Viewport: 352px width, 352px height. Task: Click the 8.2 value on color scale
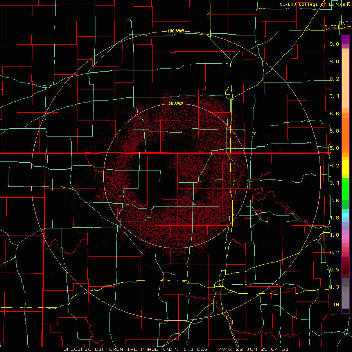334,79
